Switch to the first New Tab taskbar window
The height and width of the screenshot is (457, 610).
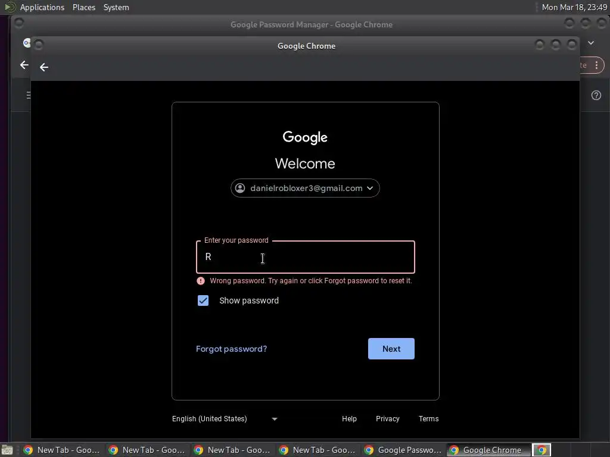(61, 450)
